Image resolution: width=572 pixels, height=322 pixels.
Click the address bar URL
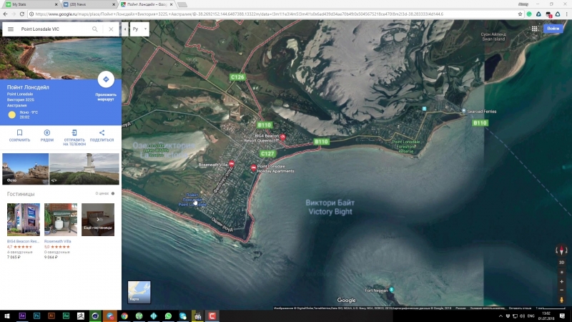239,14
